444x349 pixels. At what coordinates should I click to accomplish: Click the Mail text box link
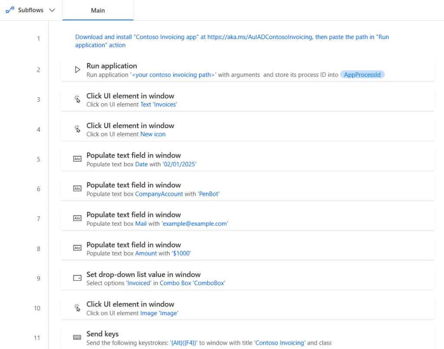pos(141,224)
